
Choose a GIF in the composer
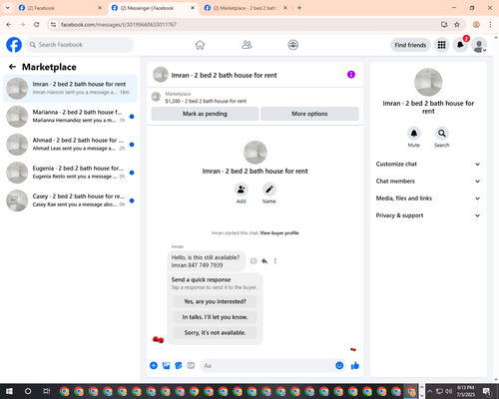(x=191, y=366)
